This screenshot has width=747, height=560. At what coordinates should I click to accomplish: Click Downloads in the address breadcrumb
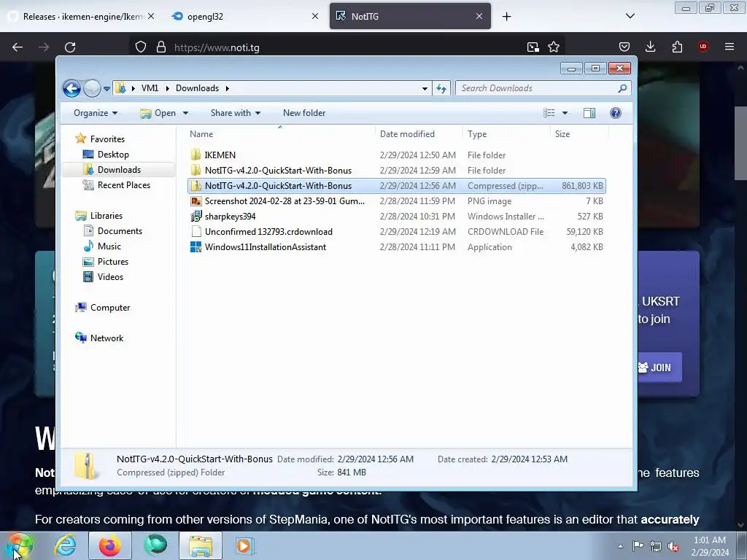tap(197, 88)
